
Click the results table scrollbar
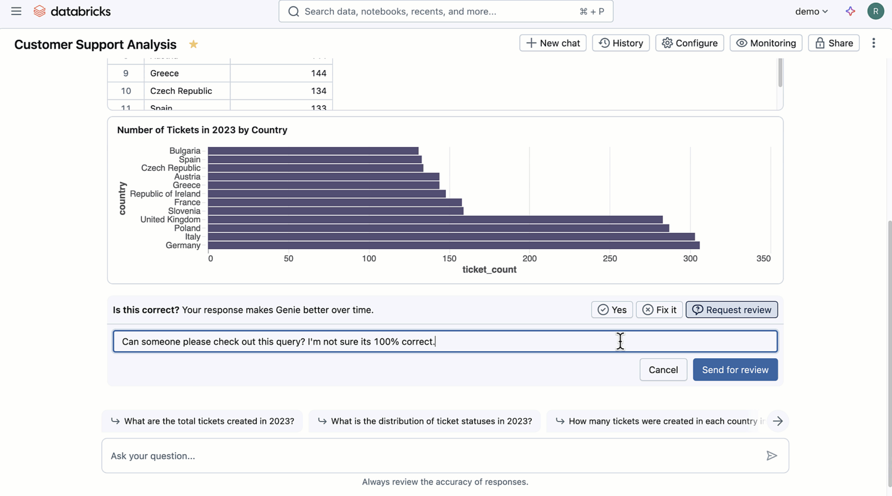[x=780, y=72]
